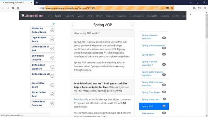The image size is (208, 117).
Task: Click the AdChoices icon above the ads
Action: tap(53, 24)
